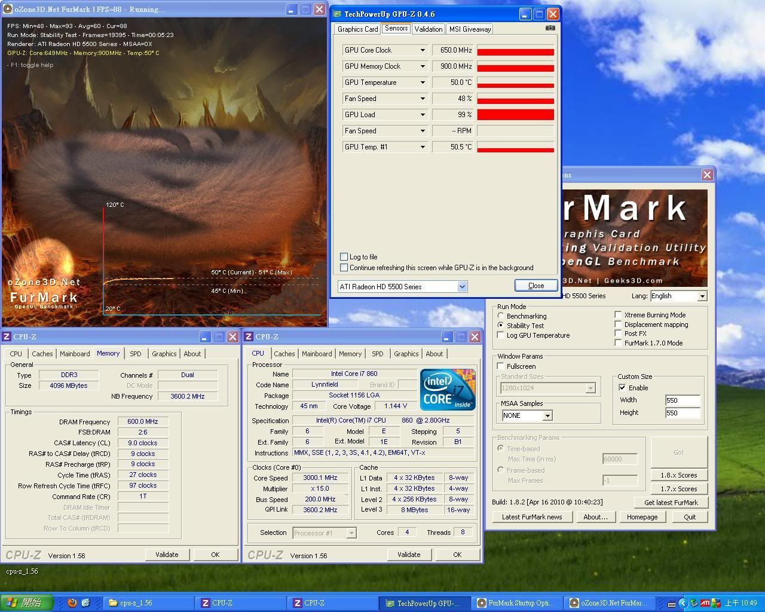Click Latest FurMark news button
Viewport: 765px width, 612px height.
pos(532,517)
